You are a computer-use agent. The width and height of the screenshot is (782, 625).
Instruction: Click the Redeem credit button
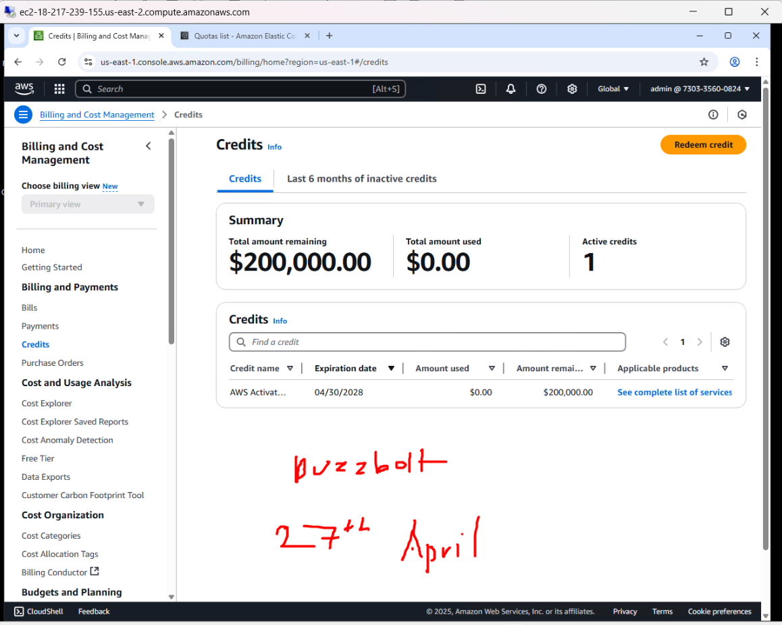pyautogui.click(x=703, y=144)
